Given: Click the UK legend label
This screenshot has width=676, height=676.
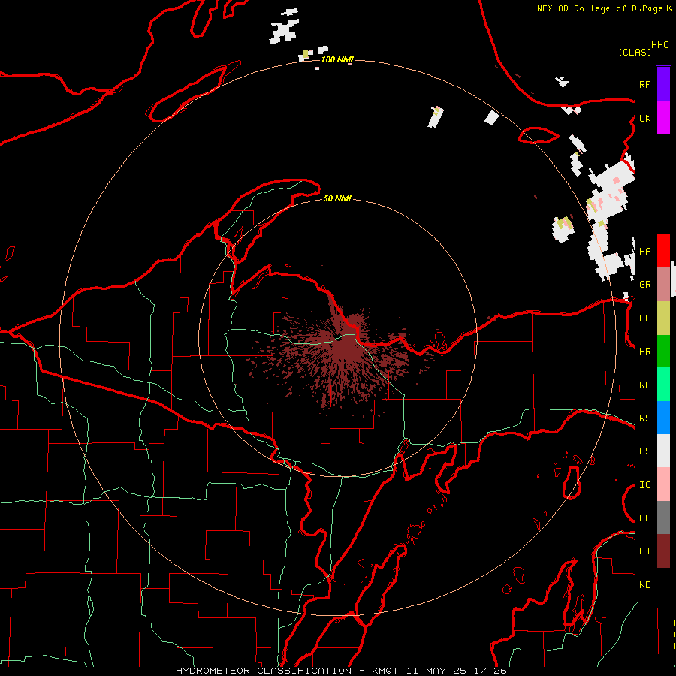Looking at the screenshot, I should 644,118.
